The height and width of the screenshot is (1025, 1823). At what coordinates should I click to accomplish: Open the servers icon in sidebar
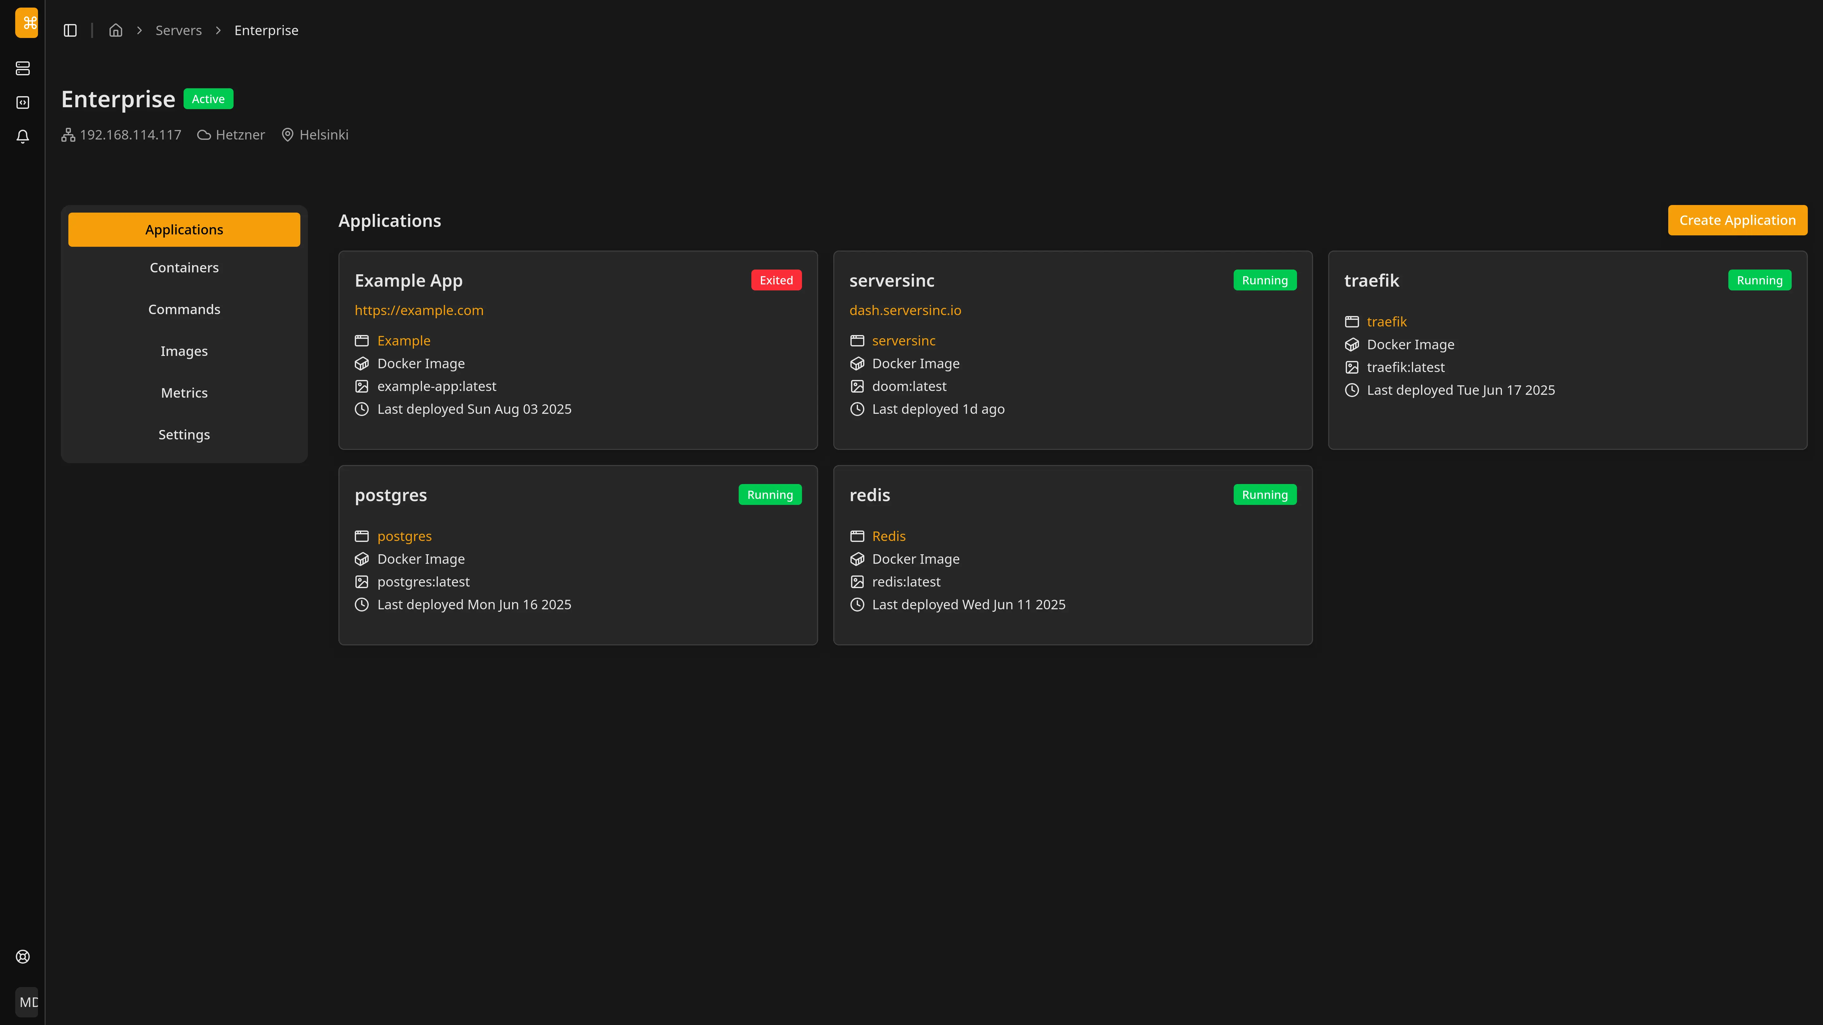(x=23, y=69)
